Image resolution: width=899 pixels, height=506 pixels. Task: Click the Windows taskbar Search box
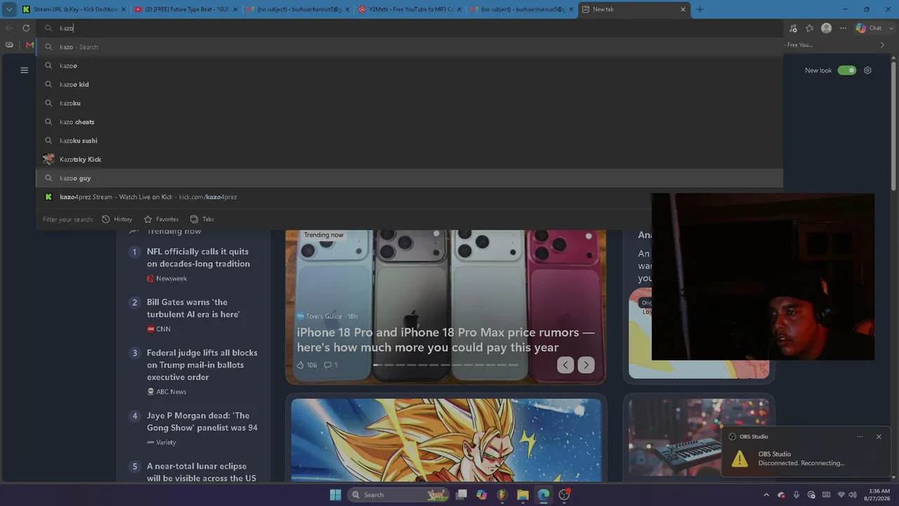point(398,495)
